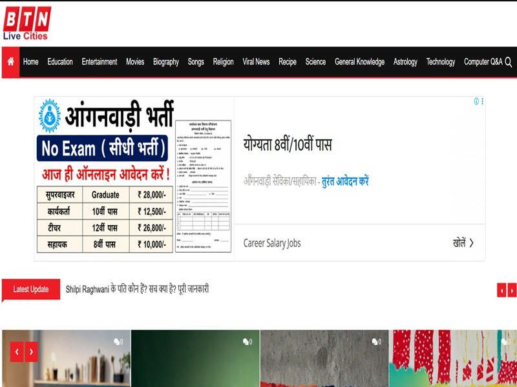Image resolution: width=517 pixels, height=387 pixels.
Task: Click the ₹ 26,800/- salary cell
Action: point(151,228)
